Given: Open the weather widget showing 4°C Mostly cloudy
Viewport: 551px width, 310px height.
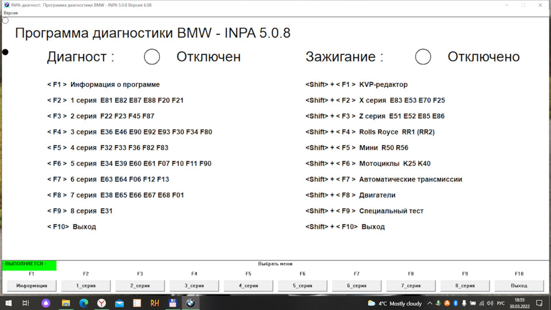Looking at the screenshot, I should (395, 303).
